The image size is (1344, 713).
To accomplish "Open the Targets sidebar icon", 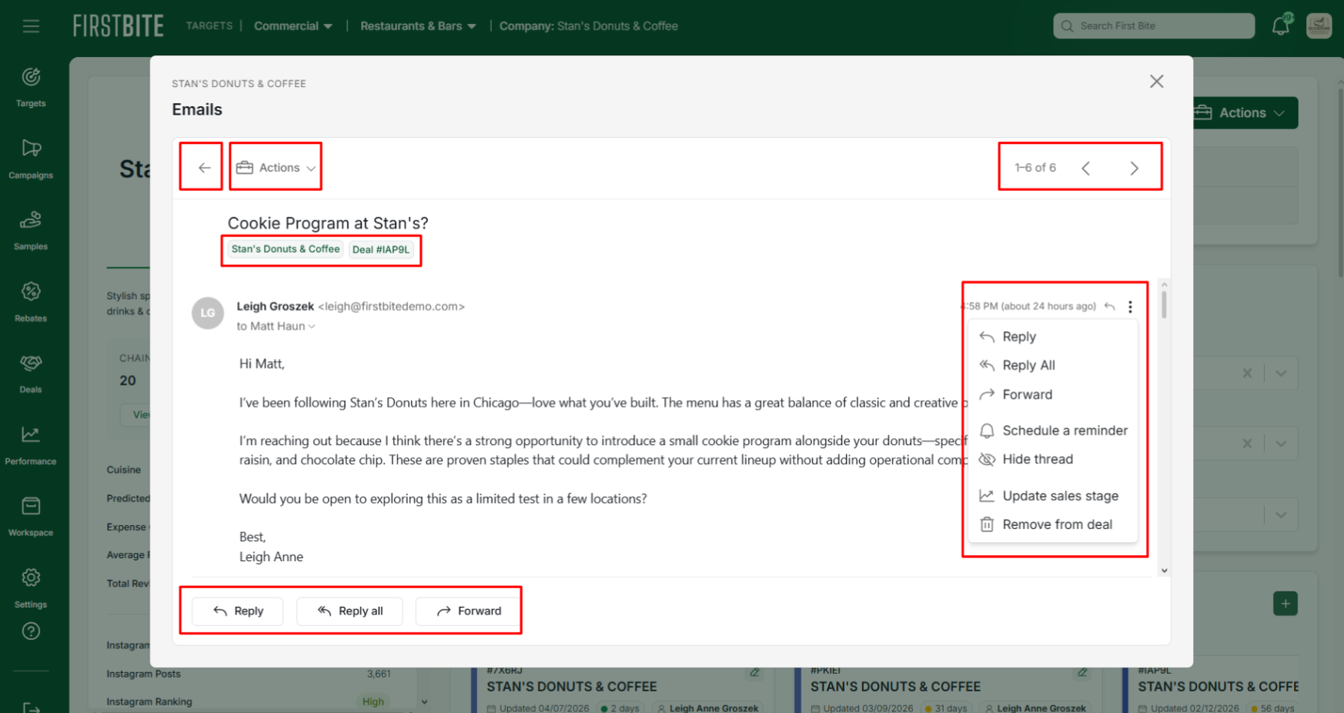I will click(31, 78).
